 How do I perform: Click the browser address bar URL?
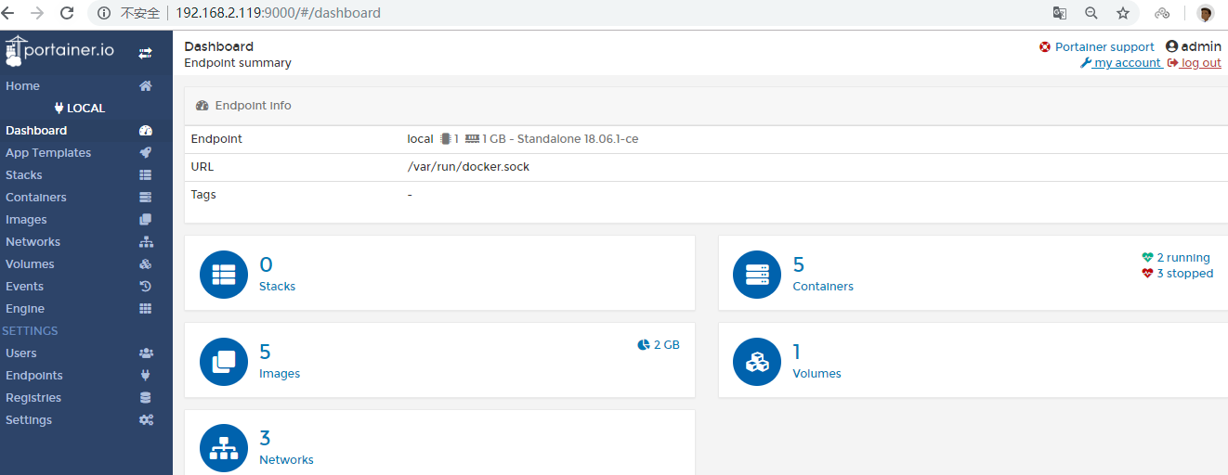pyautogui.click(x=279, y=13)
